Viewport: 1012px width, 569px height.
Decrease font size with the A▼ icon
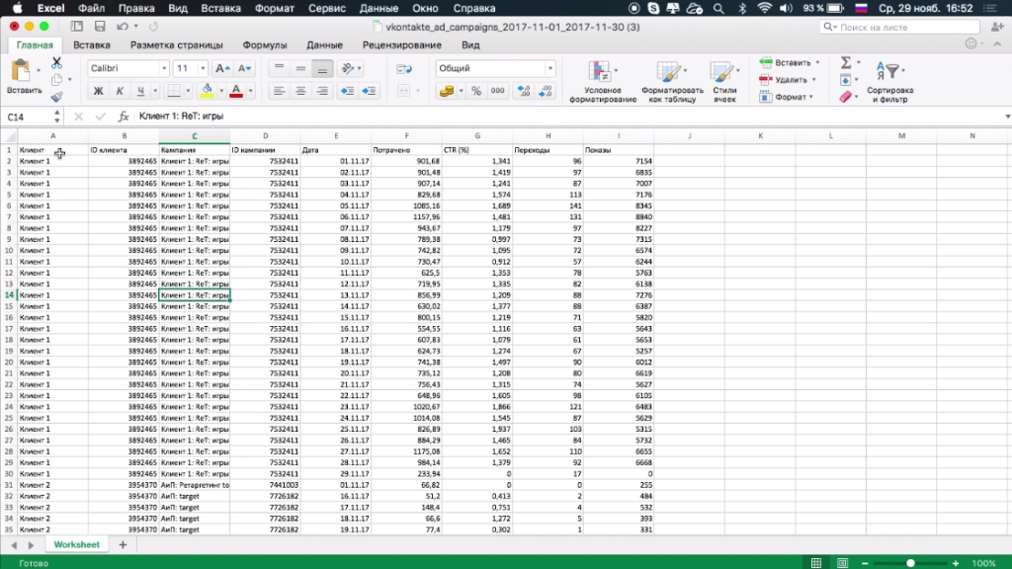pos(245,68)
